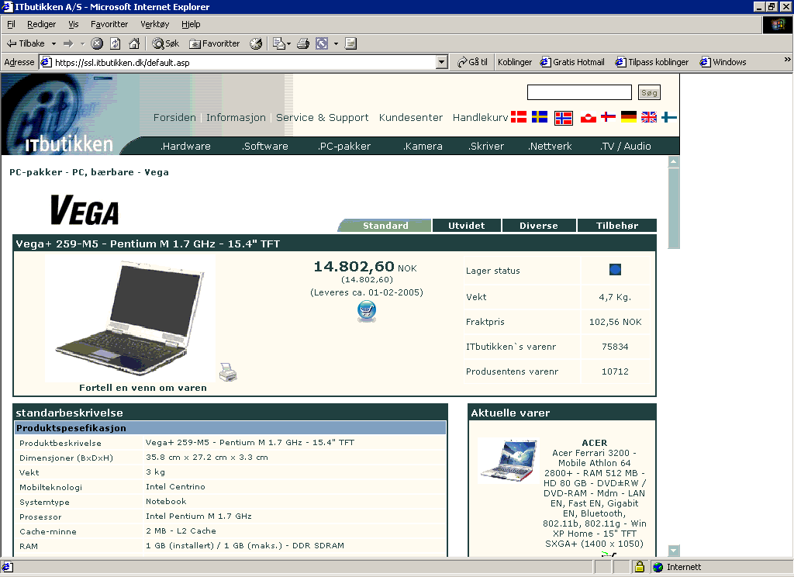Open the Rediger menu
Screen dimensions: 794x577
(x=42, y=24)
